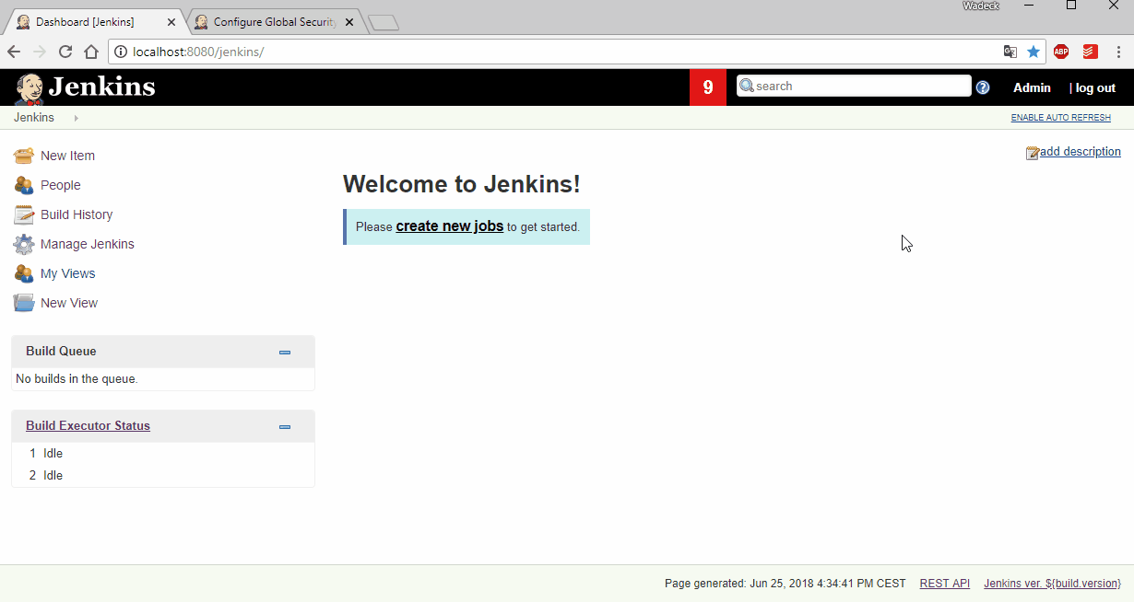1134x602 pixels.
Task: Collapse the Build Executor Status panel
Action: point(285,426)
